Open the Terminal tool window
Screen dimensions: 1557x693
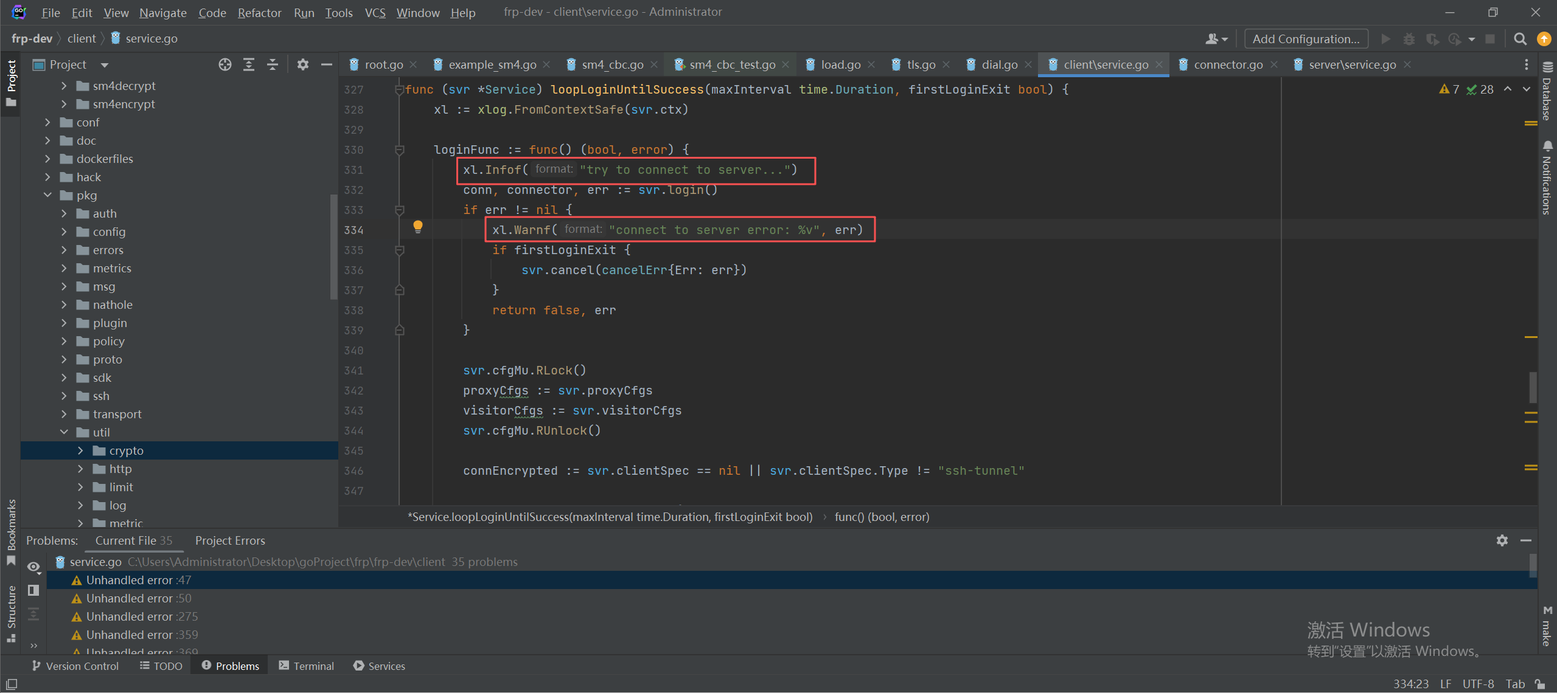click(x=307, y=666)
